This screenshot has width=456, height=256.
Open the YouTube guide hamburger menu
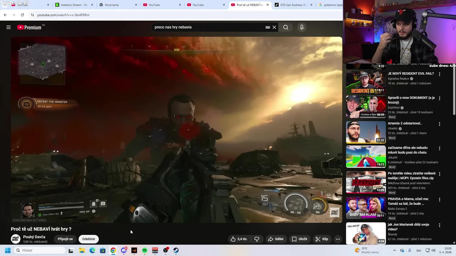pyautogui.click(x=9, y=27)
